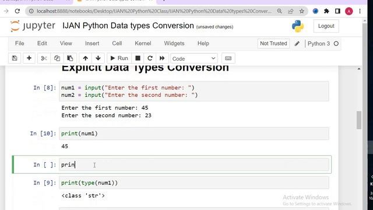Open the View menu
The image size is (373, 210).
click(66, 43)
